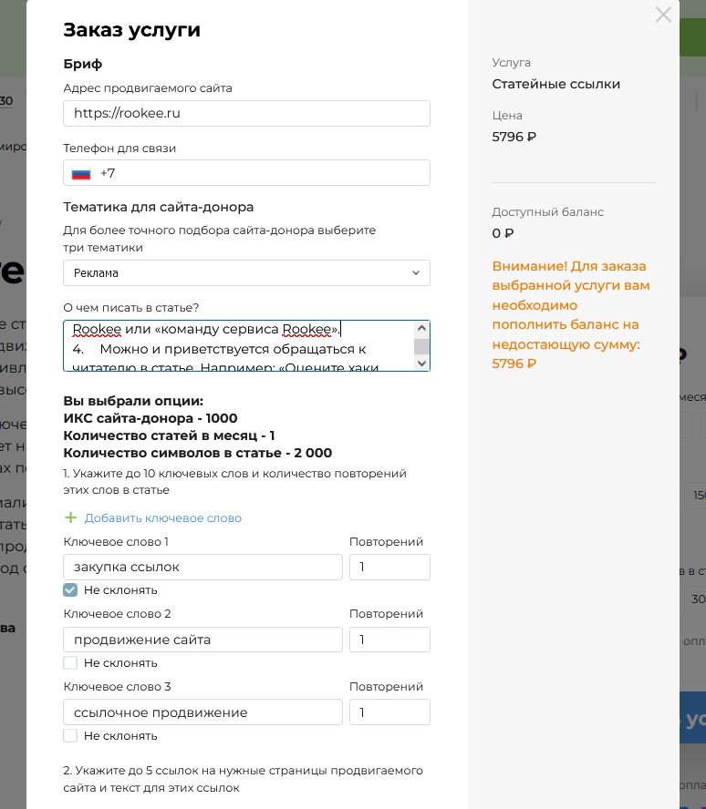Enable 'Не склонять' for keyword 2
Viewport: 706px width, 809px height.
coord(70,662)
